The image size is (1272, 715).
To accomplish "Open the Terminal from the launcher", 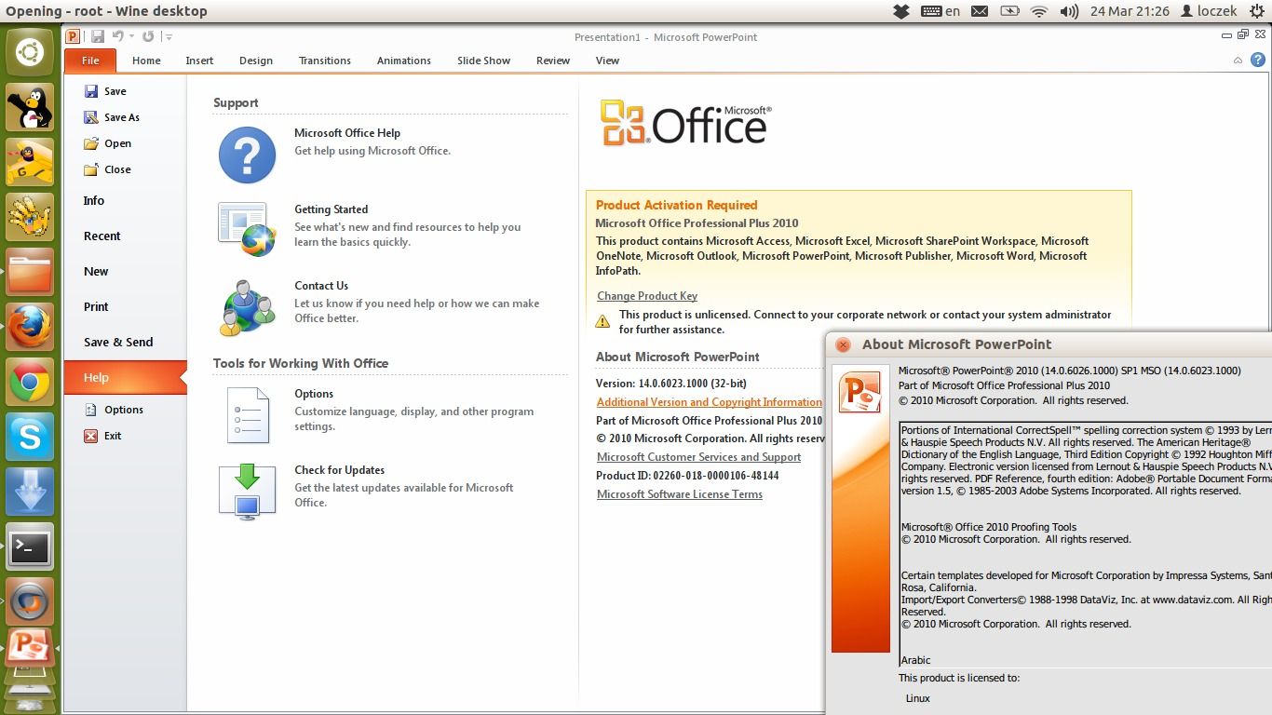I will click(x=30, y=546).
